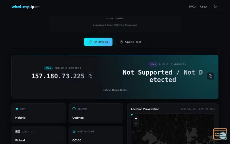Screen dimensions: 230x144
Task: Toggle dark mode moon icon
Action: (215, 6)
